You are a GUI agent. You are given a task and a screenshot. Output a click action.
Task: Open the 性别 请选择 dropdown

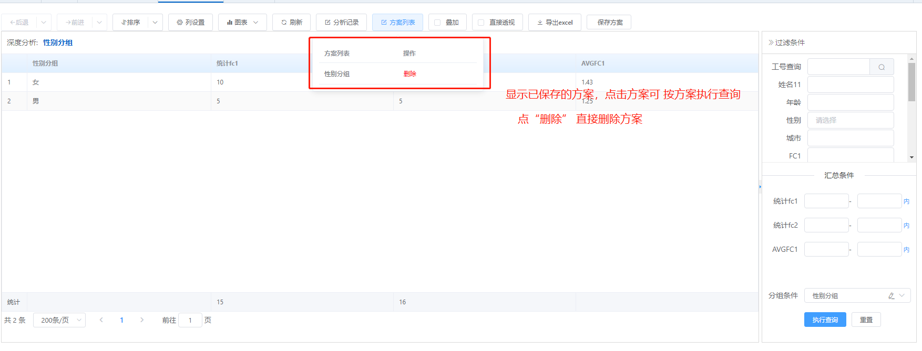click(850, 120)
